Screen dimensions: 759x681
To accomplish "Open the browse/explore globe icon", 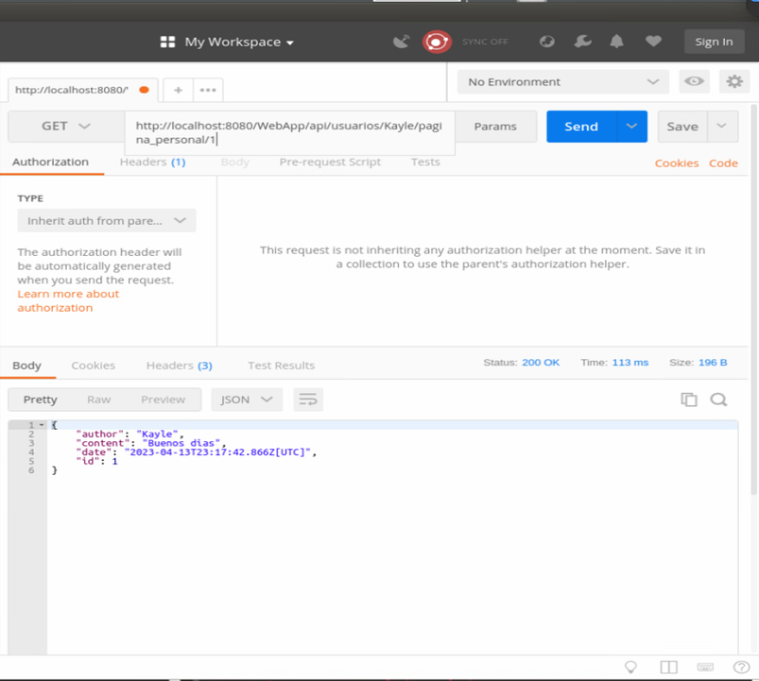I will pyautogui.click(x=547, y=42).
